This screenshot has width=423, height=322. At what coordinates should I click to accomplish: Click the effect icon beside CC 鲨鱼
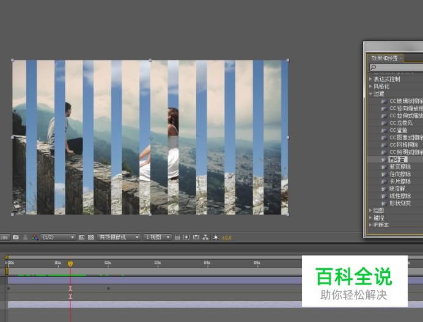click(x=384, y=130)
